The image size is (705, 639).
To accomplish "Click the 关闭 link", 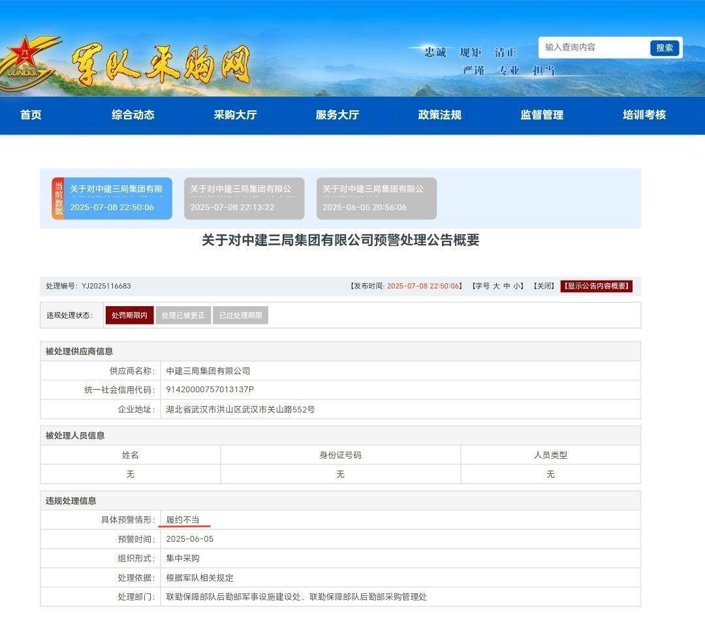I will pyautogui.click(x=544, y=286).
